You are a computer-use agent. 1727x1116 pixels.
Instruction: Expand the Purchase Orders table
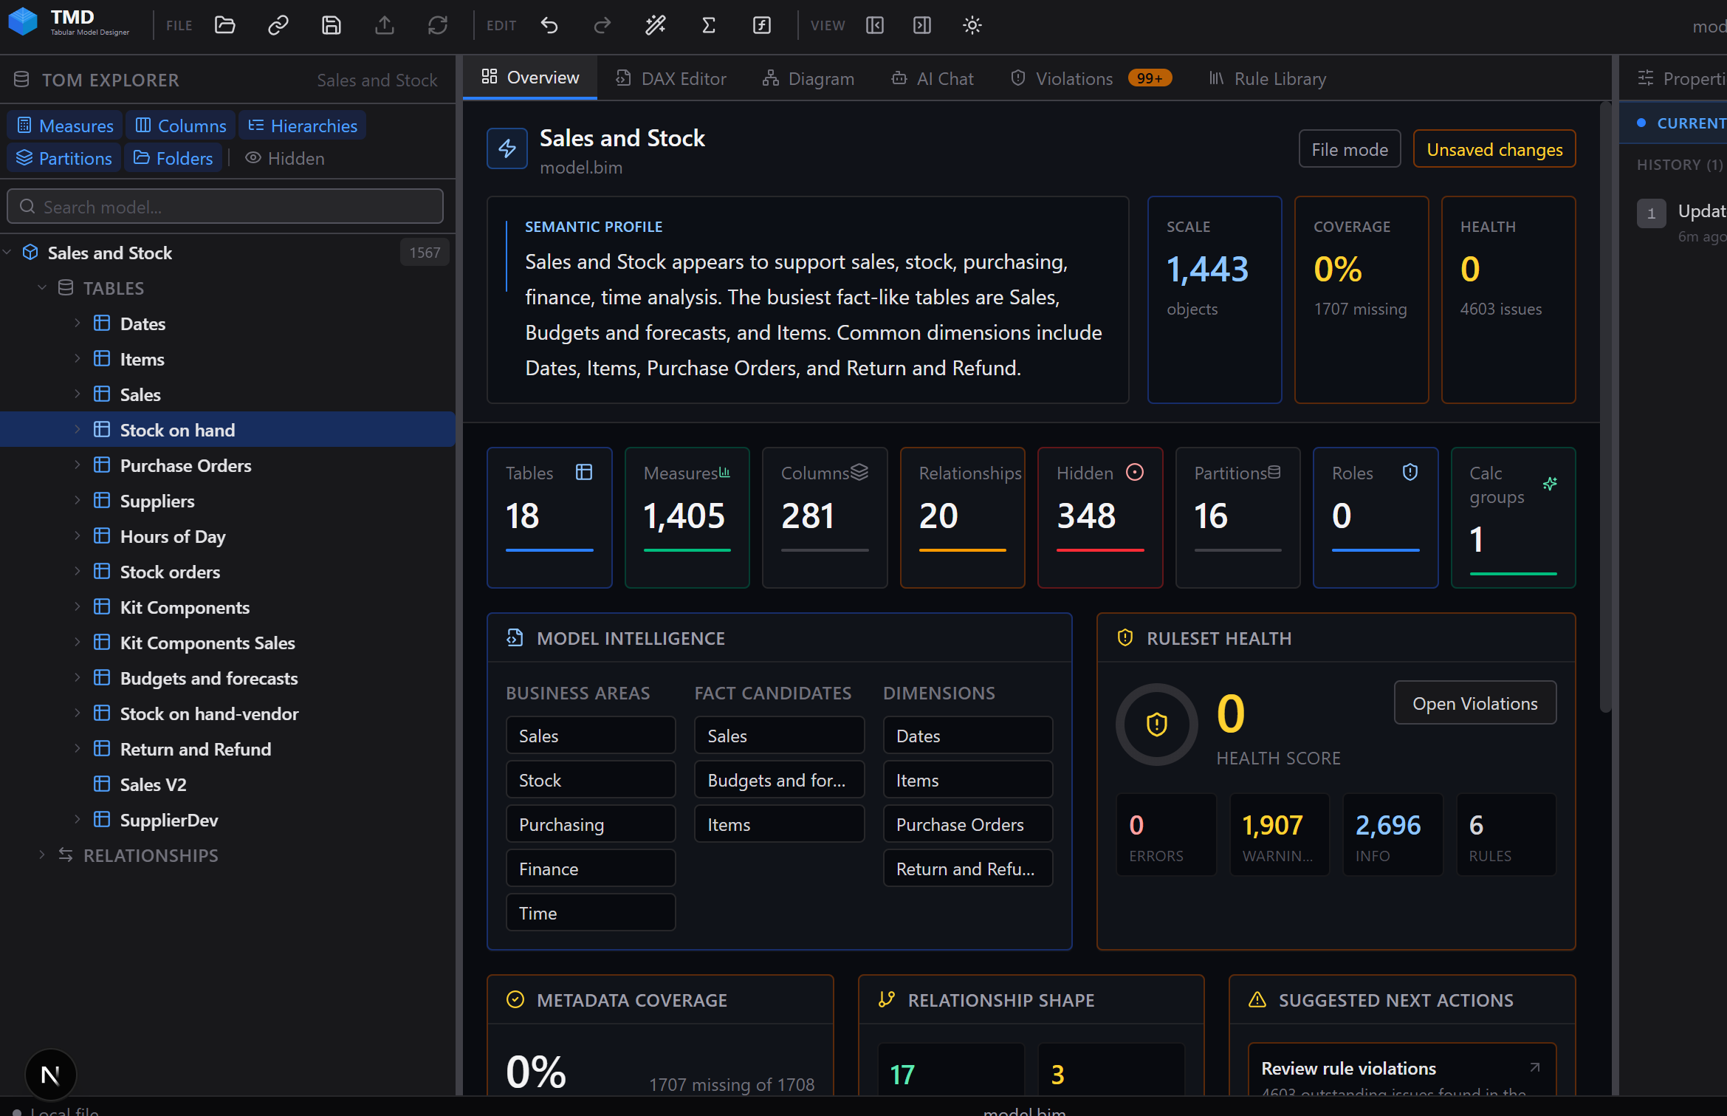click(x=77, y=465)
